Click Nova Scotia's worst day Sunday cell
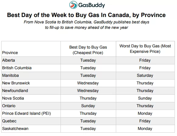 point(145,98)
